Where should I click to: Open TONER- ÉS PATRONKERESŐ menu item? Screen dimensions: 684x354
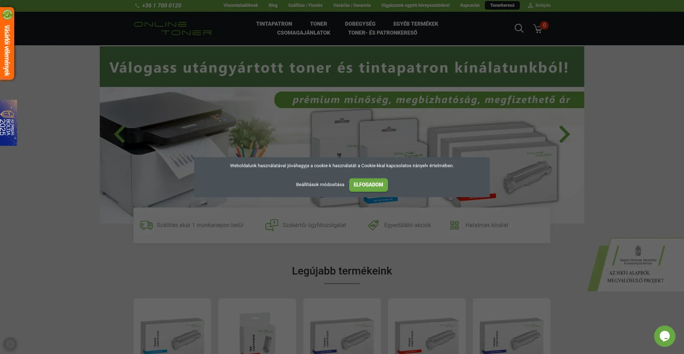click(x=383, y=33)
